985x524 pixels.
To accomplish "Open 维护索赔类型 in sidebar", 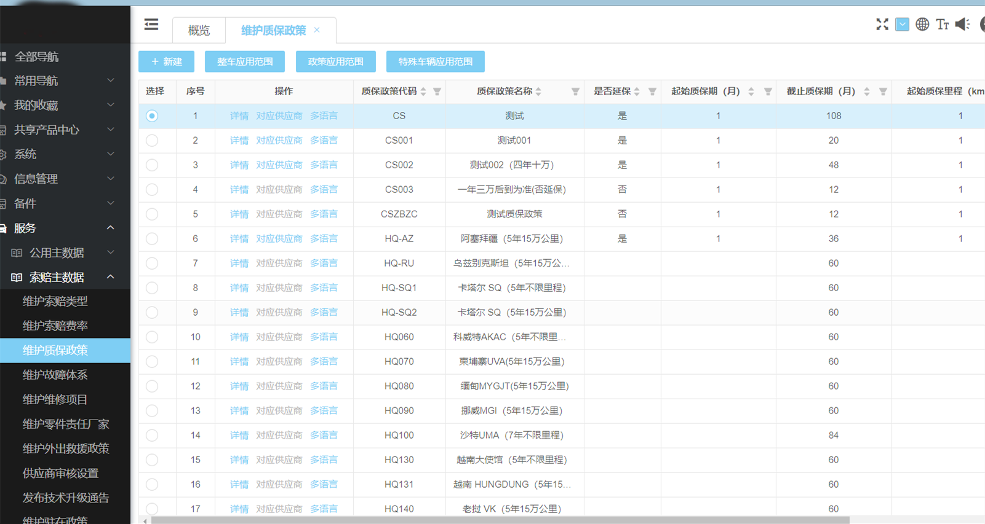I will click(x=55, y=301).
